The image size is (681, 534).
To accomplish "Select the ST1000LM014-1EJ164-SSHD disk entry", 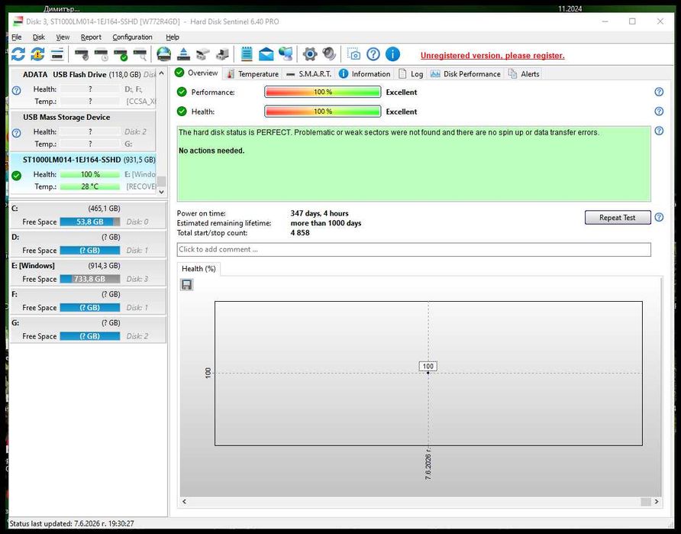I will pos(83,173).
